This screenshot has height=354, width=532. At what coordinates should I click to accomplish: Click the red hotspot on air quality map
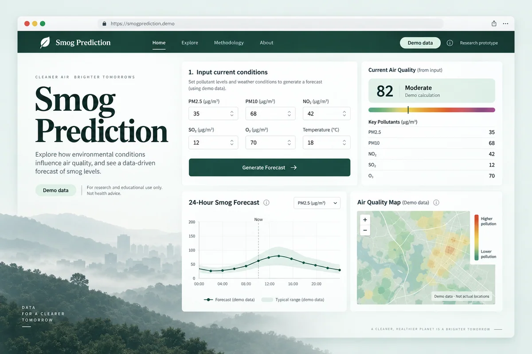click(x=450, y=250)
